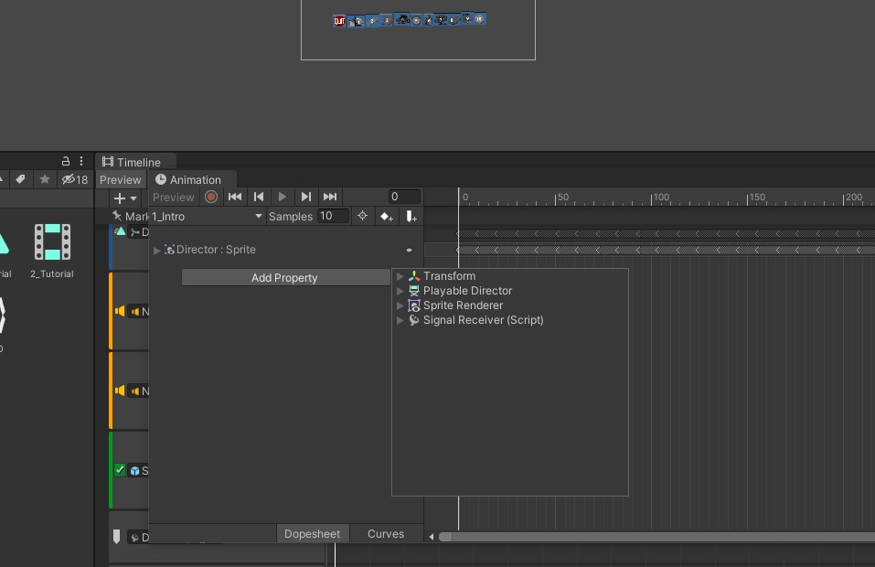This screenshot has width=875, height=567.
Task: Click the Add Property button
Action: click(x=285, y=277)
